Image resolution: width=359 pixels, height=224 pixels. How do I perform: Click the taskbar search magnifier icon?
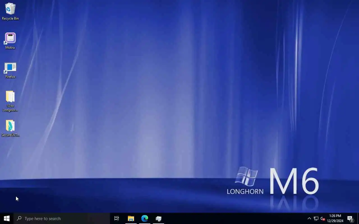coord(19,218)
